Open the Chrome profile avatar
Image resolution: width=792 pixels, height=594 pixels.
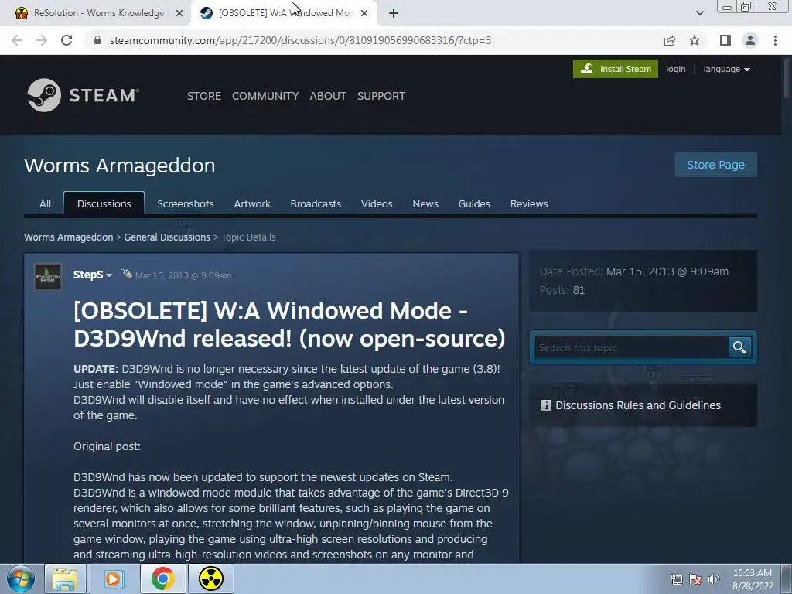[750, 40]
